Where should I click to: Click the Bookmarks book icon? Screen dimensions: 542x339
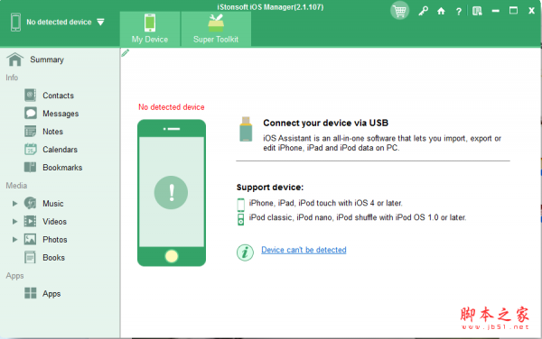pyautogui.click(x=30, y=168)
